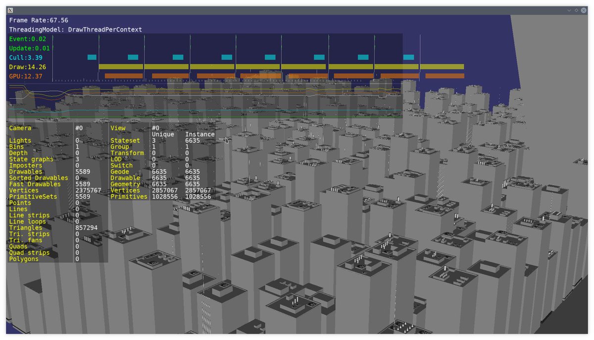Click the 'Drawable' row label in View table
This screenshot has width=594, height=340.
click(125, 178)
